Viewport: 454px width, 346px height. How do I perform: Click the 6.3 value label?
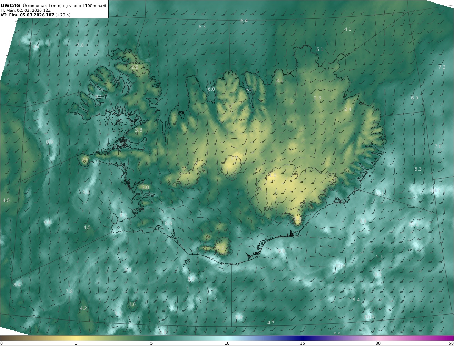[x=202, y=27]
